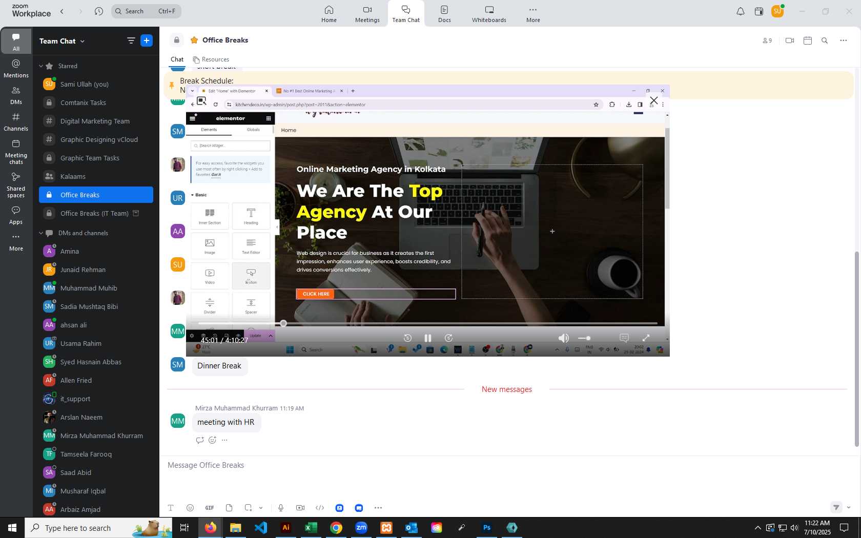
Task: Pause the playing video
Action: click(x=427, y=338)
